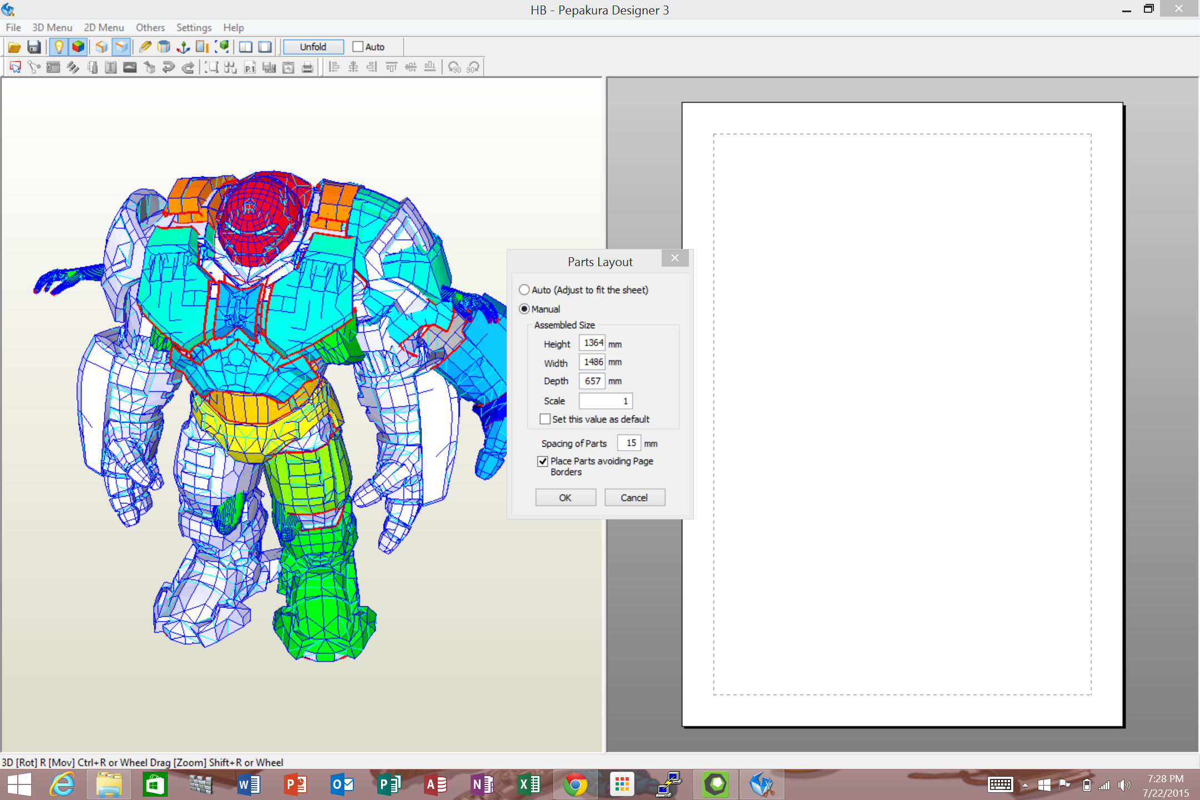Click the Scale input field

pyautogui.click(x=606, y=401)
